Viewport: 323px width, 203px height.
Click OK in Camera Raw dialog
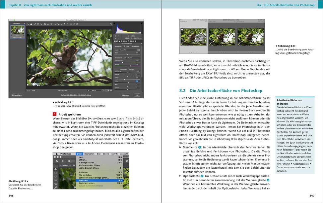click(137, 95)
